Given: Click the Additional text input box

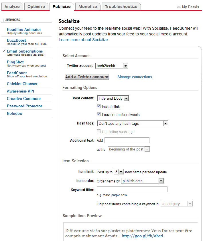Looking at the screenshot, I should coord(127,140).
